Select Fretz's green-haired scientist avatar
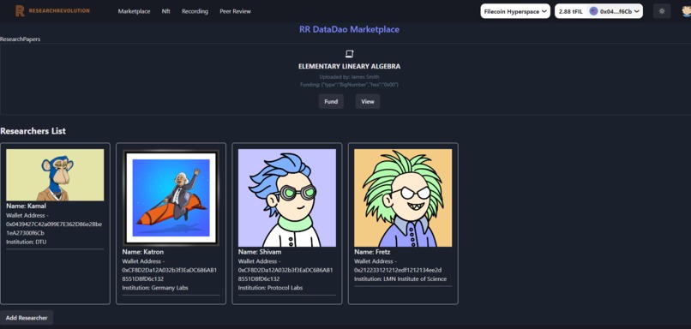Screen dimensions: 691x329 [403, 198]
